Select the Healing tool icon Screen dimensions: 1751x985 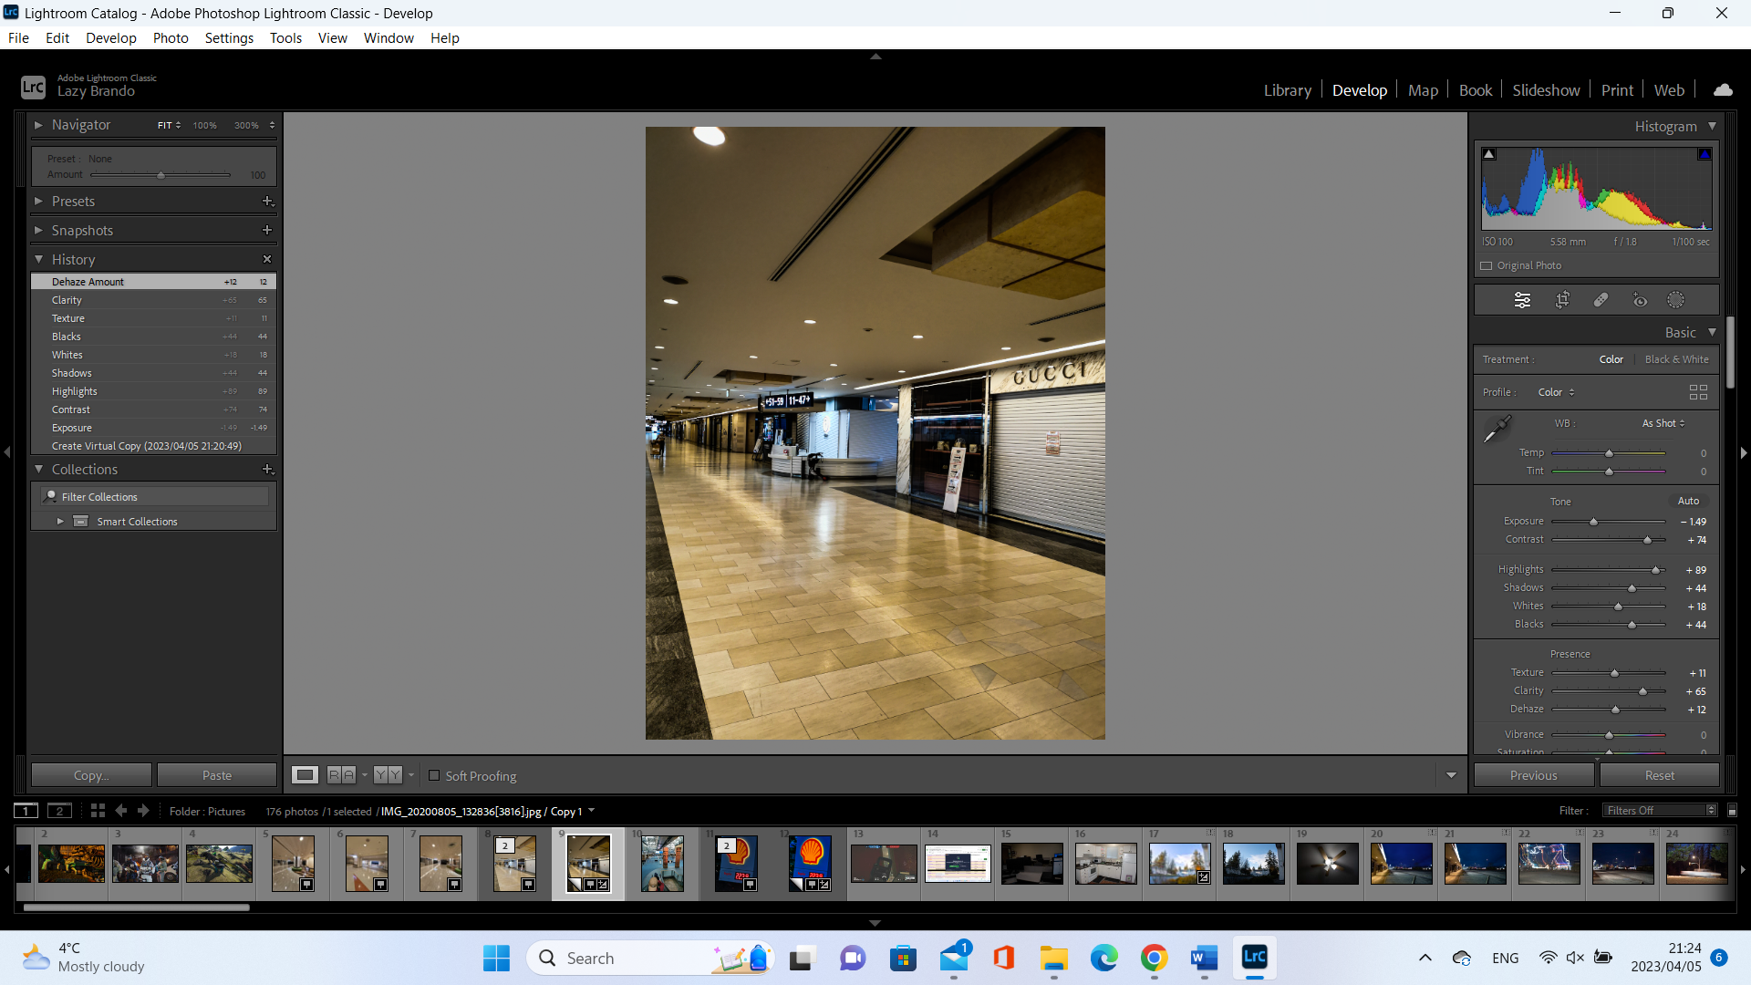click(x=1601, y=300)
